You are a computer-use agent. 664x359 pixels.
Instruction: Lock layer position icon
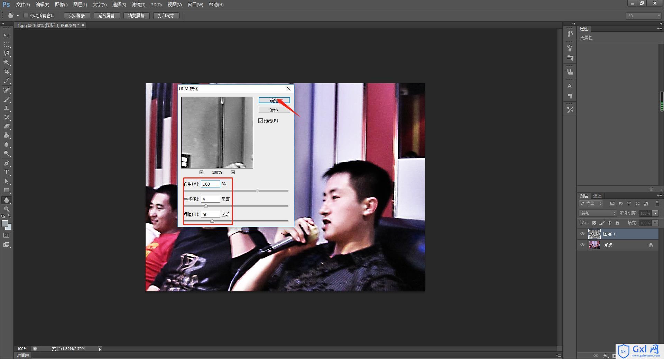pyautogui.click(x=610, y=223)
